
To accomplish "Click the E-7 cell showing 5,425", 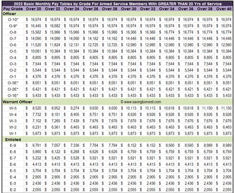I will tap(53, 158).
